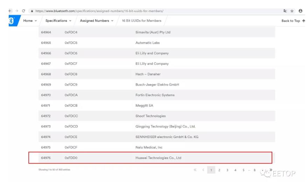
Task: Go to first page double-left arrow
Action: pyautogui.click(x=195, y=170)
